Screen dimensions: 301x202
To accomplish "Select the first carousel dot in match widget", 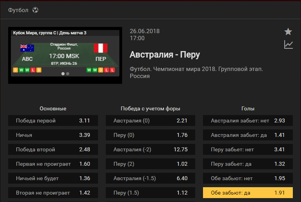I will [x=63, y=74].
